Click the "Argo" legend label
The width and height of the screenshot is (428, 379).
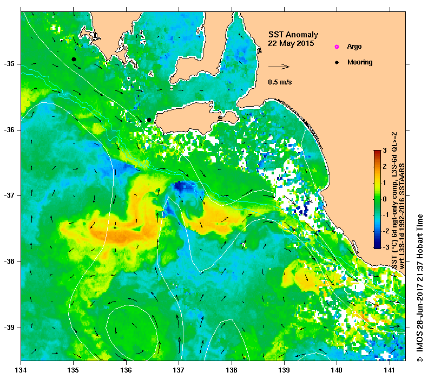(354, 47)
